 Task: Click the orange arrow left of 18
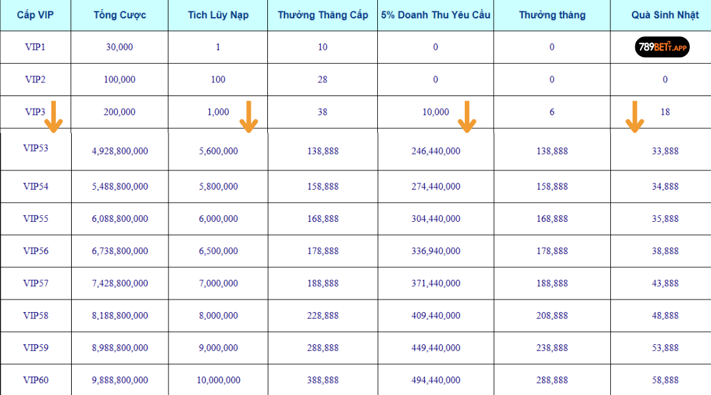(x=635, y=117)
